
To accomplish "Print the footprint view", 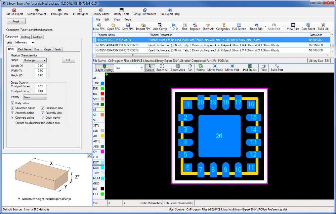I will coord(263,68).
